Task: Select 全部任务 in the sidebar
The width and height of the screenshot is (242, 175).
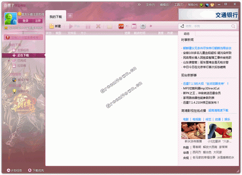Action: [x=23, y=50]
